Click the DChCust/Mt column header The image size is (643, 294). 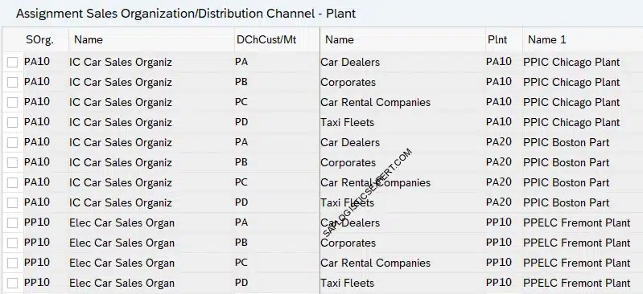pos(266,39)
